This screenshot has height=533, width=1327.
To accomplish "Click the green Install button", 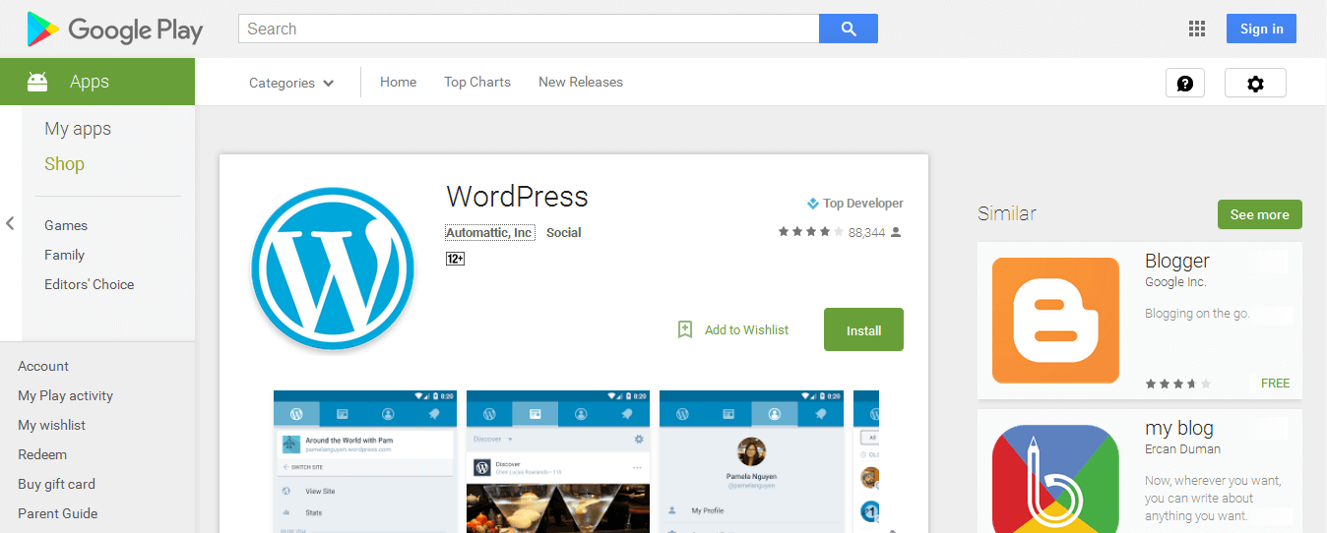I will coord(863,329).
